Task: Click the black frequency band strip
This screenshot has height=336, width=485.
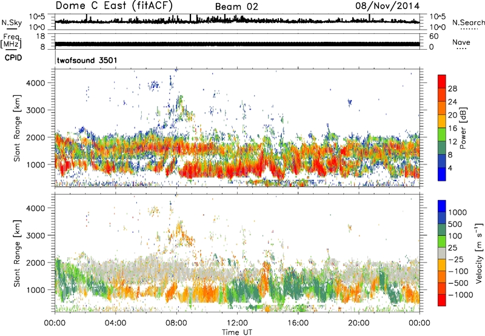Action: [237, 44]
